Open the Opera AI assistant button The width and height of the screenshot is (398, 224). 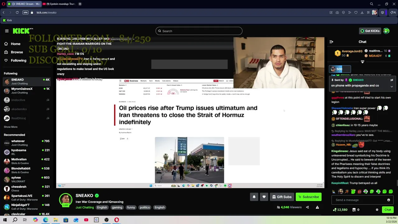click(x=393, y=12)
